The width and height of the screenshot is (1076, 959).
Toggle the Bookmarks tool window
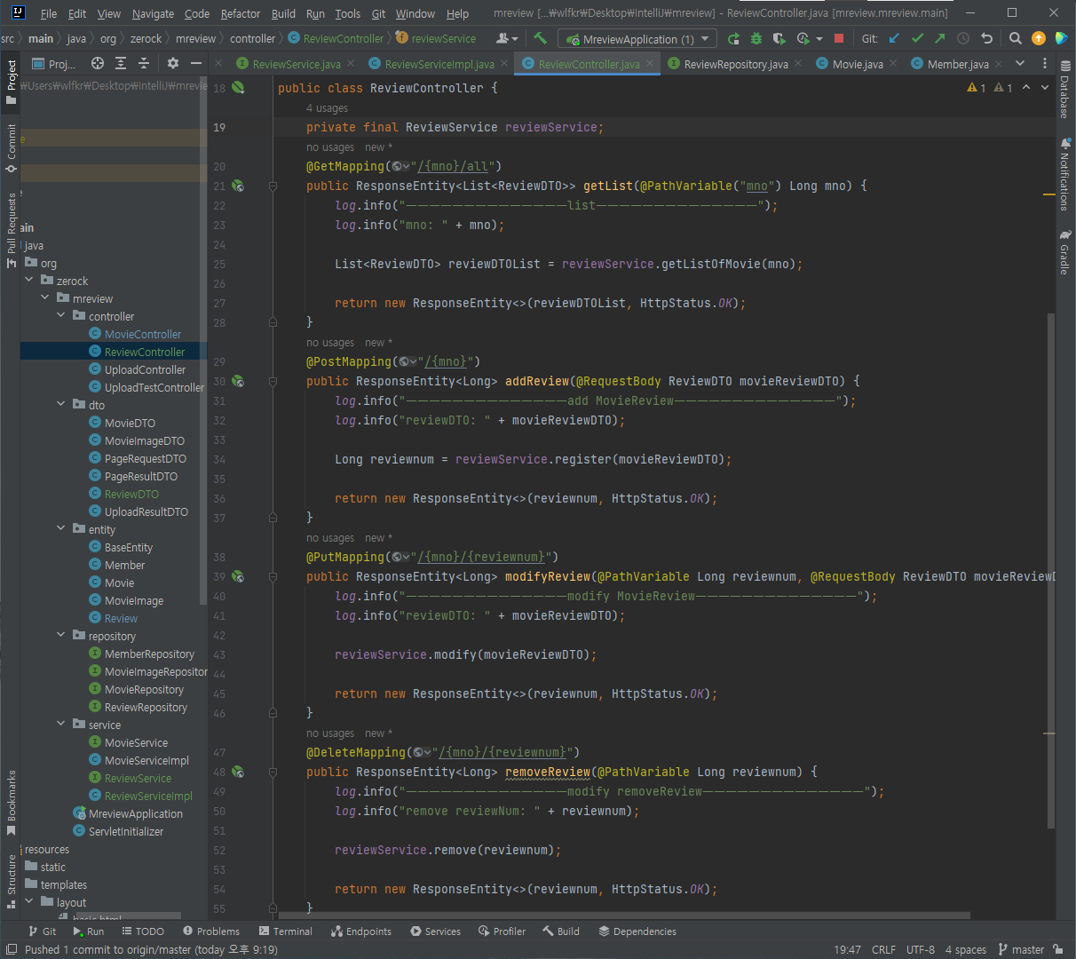click(12, 802)
